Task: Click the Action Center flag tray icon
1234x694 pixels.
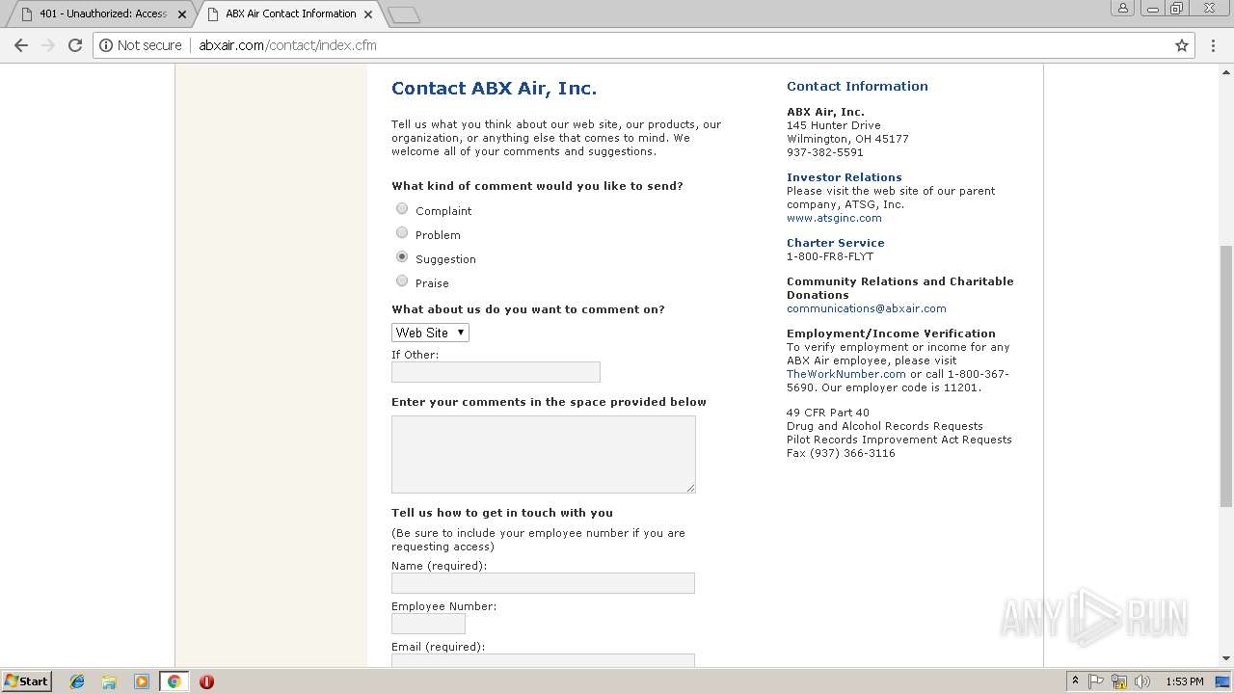Action: click(x=1096, y=681)
